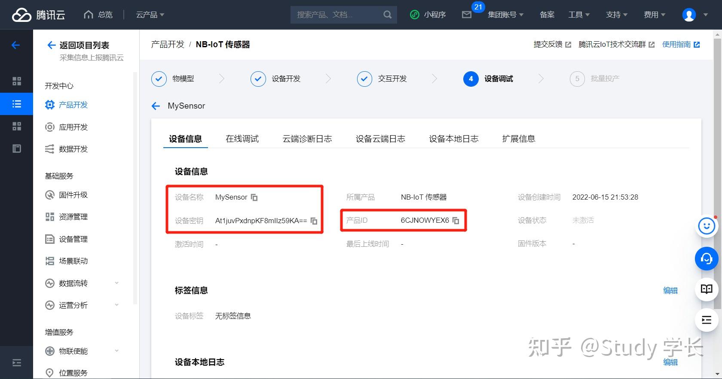The image size is (722, 379).
Task: Open the panel layout icon in dark sidebar
Action: (17, 149)
